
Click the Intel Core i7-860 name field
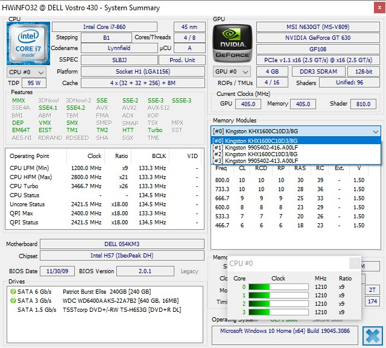coord(104,27)
